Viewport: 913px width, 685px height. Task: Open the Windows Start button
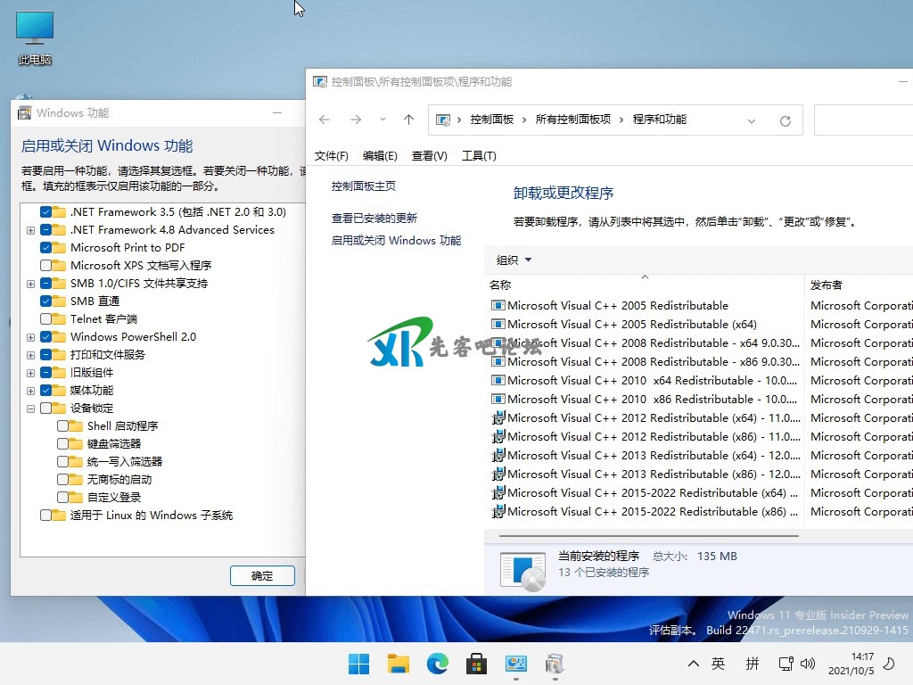tap(358, 664)
